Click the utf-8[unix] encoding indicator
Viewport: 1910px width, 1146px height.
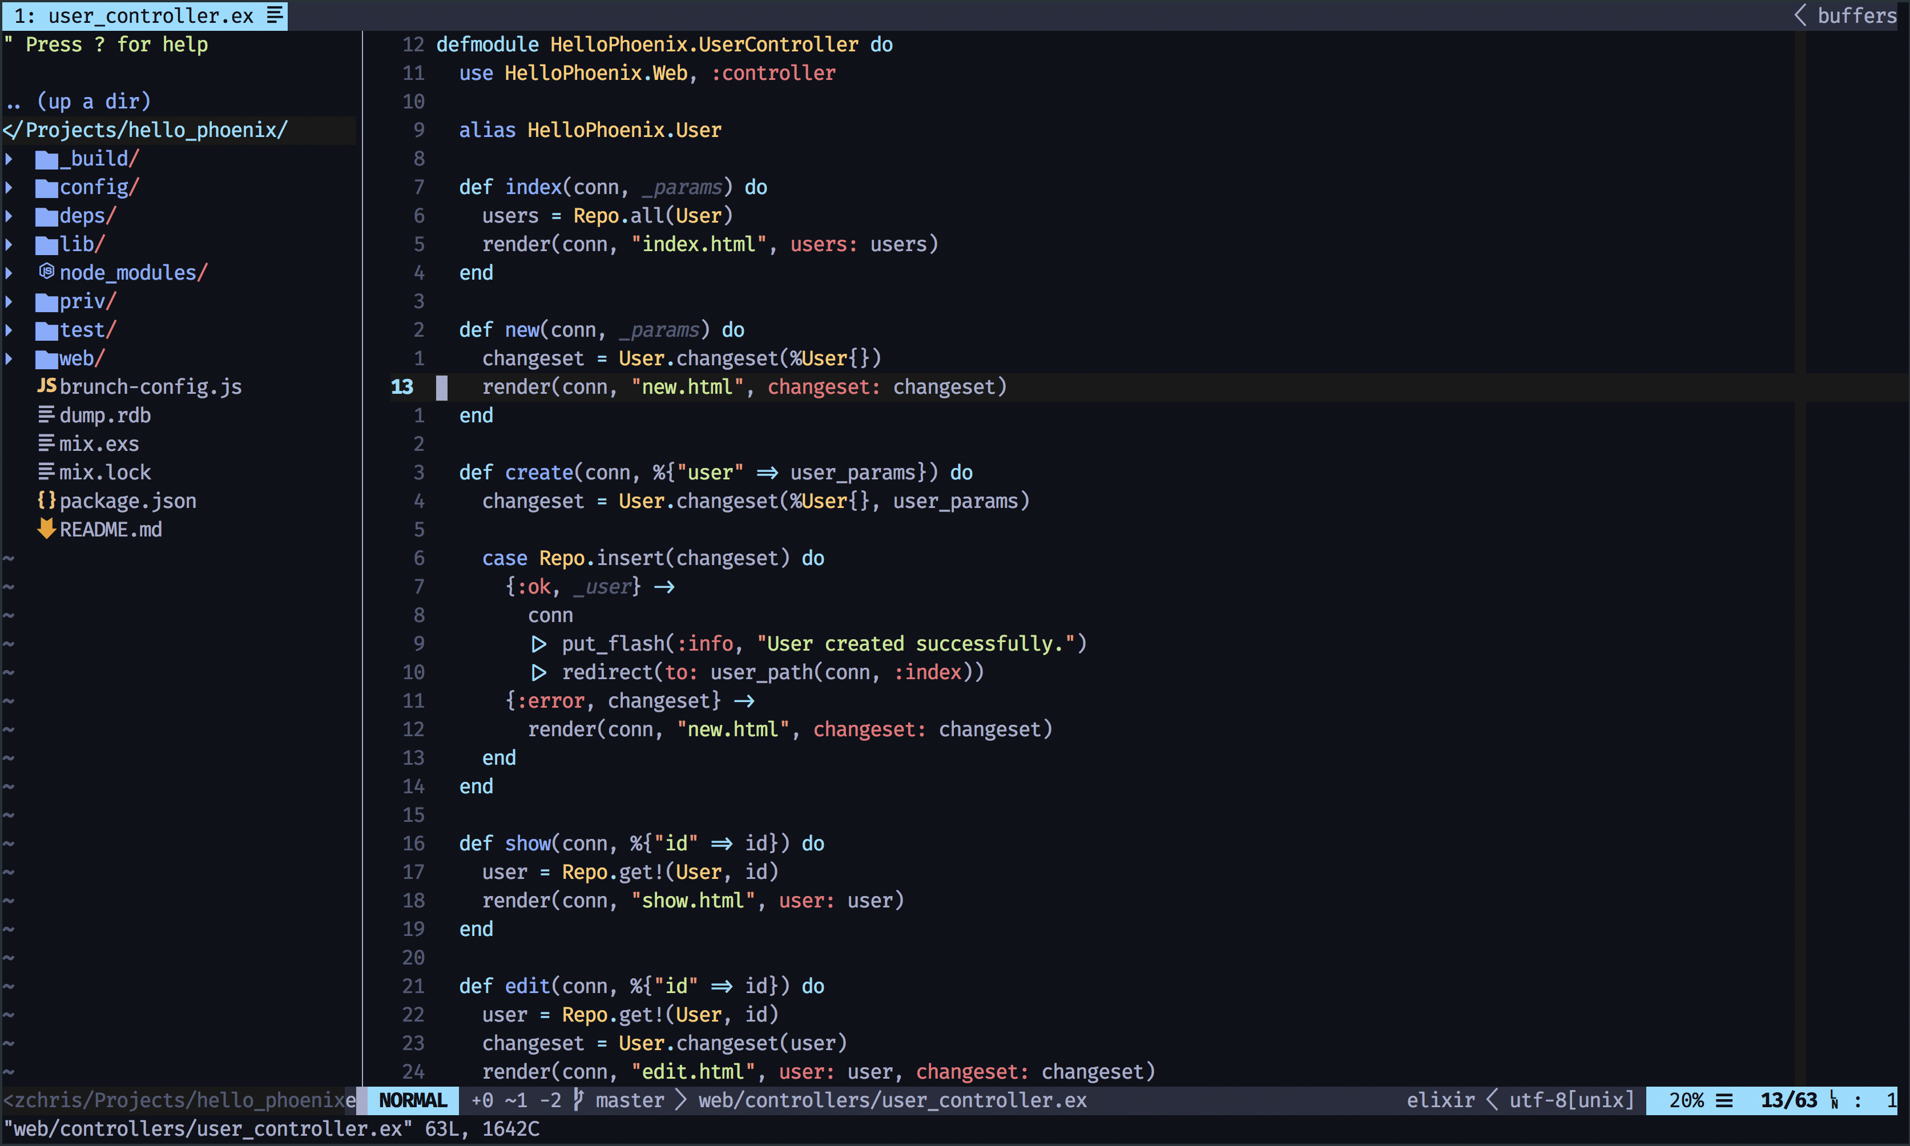1571,1100
